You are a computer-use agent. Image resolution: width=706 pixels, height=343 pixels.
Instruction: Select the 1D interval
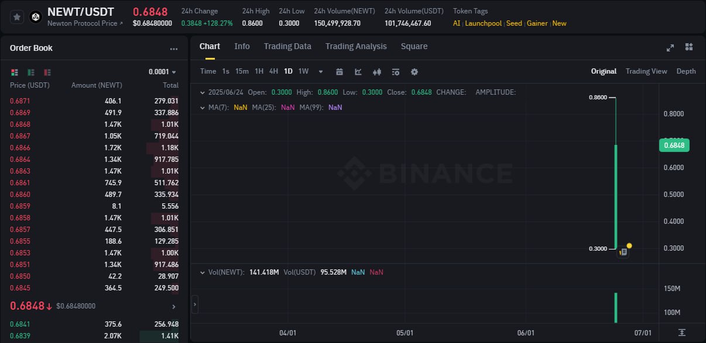[288, 71]
